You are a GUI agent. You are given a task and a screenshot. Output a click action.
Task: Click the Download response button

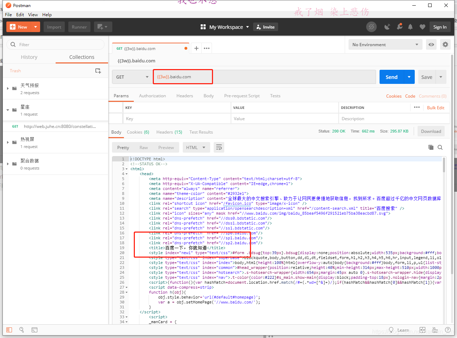coord(431,131)
